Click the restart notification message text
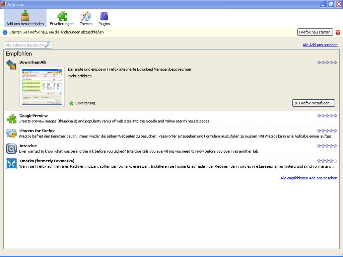 (56, 32)
